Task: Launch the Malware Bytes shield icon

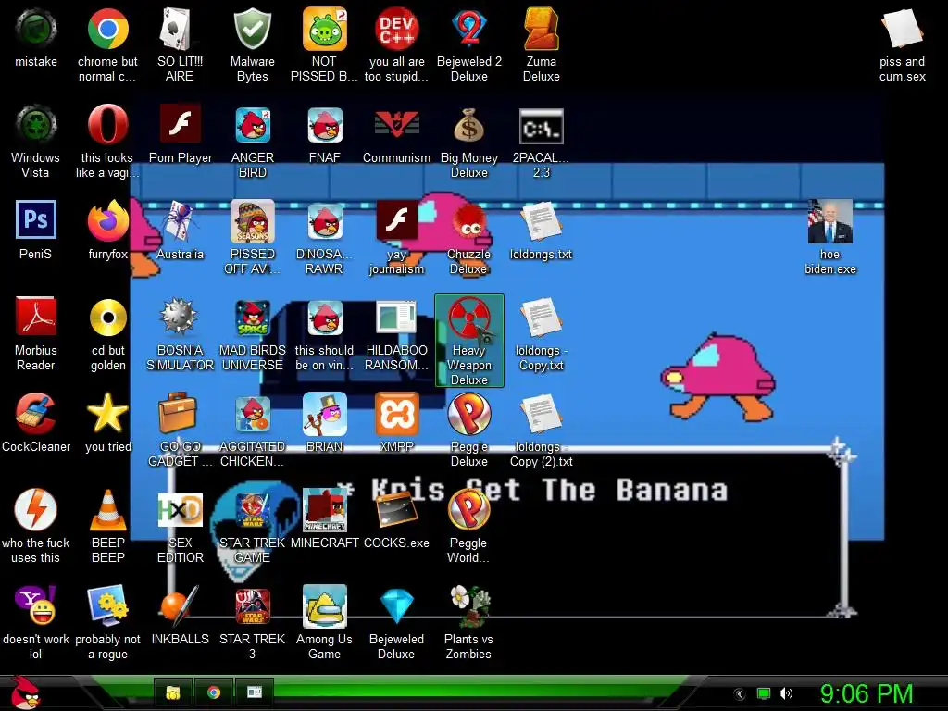Action: [252, 29]
